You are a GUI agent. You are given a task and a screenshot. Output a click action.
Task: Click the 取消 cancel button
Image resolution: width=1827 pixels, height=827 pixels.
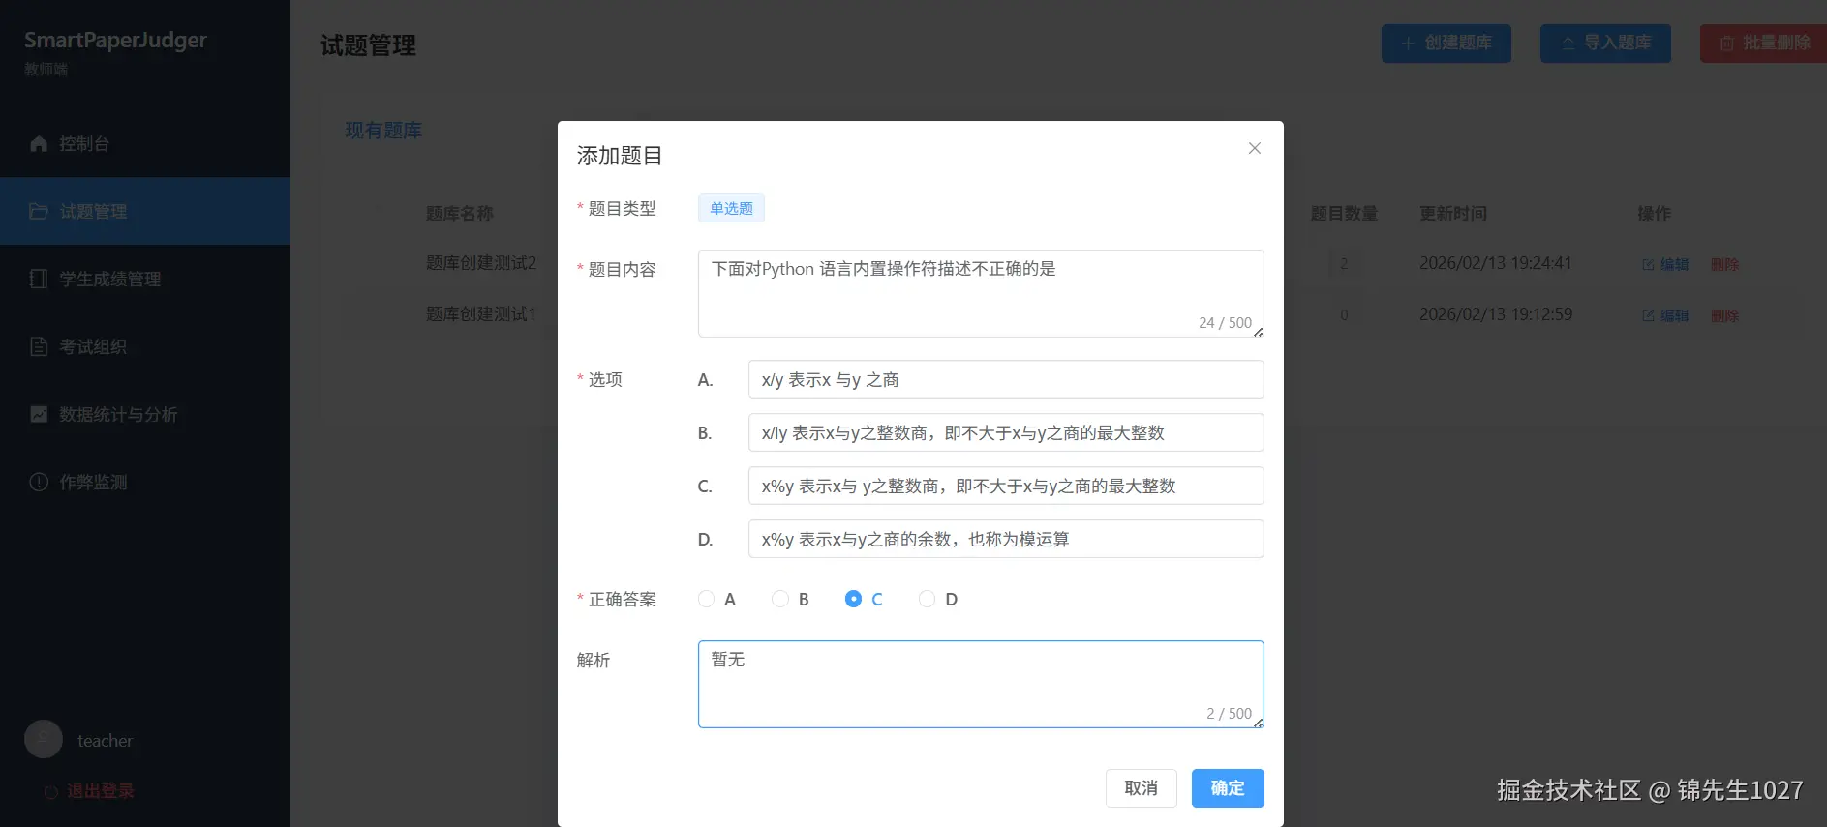tap(1142, 788)
